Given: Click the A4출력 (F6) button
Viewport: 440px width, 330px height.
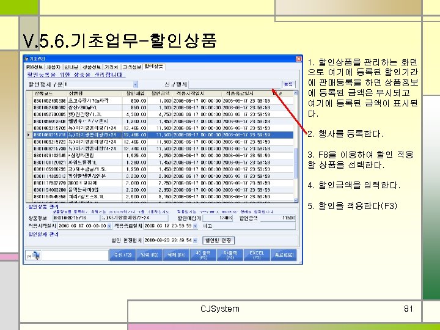Looking at the screenshot, I should pyautogui.click(x=230, y=255).
